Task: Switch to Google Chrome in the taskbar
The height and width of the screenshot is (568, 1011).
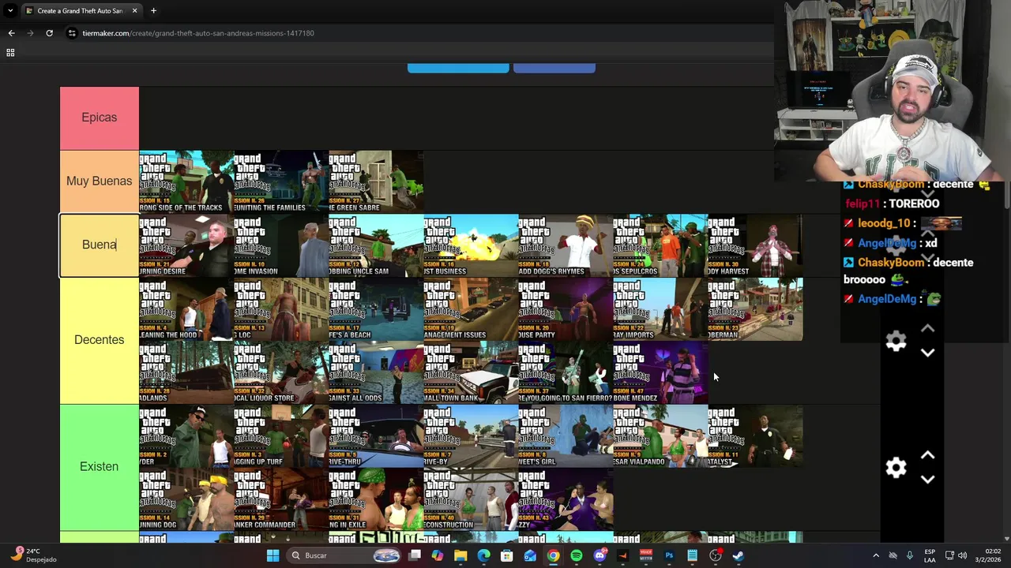Action: coord(553,555)
